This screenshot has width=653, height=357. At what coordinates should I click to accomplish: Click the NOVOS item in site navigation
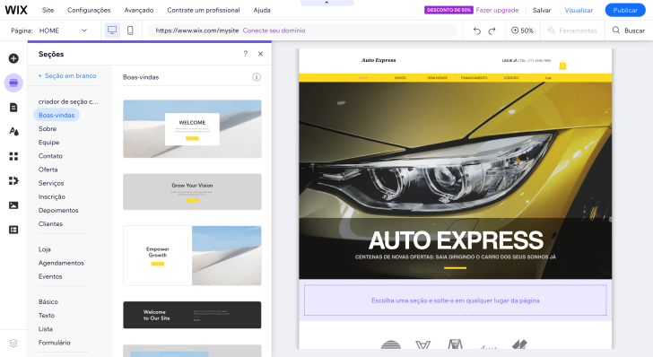point(400,78)
